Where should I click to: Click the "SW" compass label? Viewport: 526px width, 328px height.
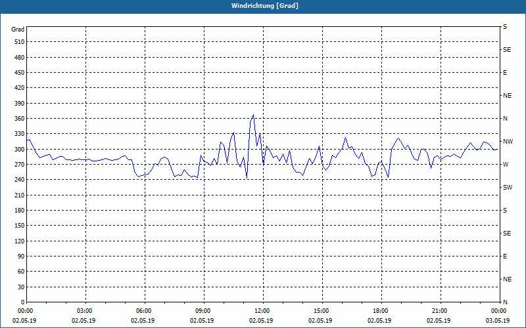[508, 188]
